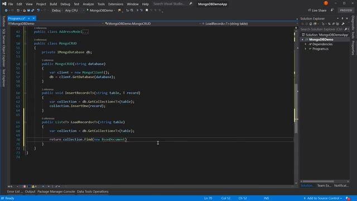
Task: Select the Solution 'MongoDBDemoApp' node
Action: (x=325, y=35)
